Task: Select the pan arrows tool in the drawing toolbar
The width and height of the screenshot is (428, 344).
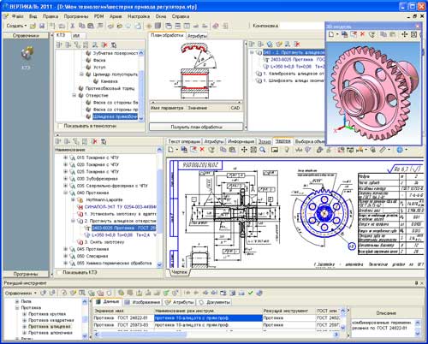Action: coord(244,150)
